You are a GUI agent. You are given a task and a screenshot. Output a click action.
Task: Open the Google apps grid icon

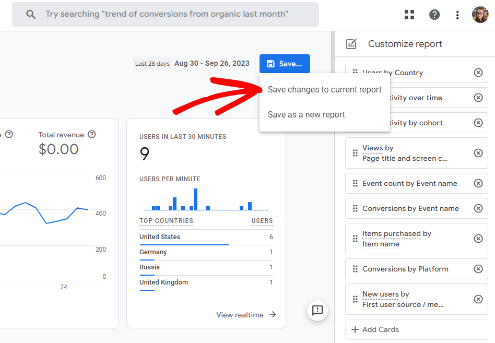tap(409, 14)
